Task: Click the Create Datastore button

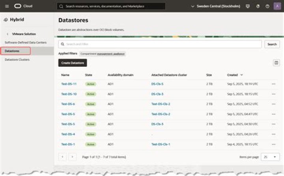Action: [x=73, y=63]
